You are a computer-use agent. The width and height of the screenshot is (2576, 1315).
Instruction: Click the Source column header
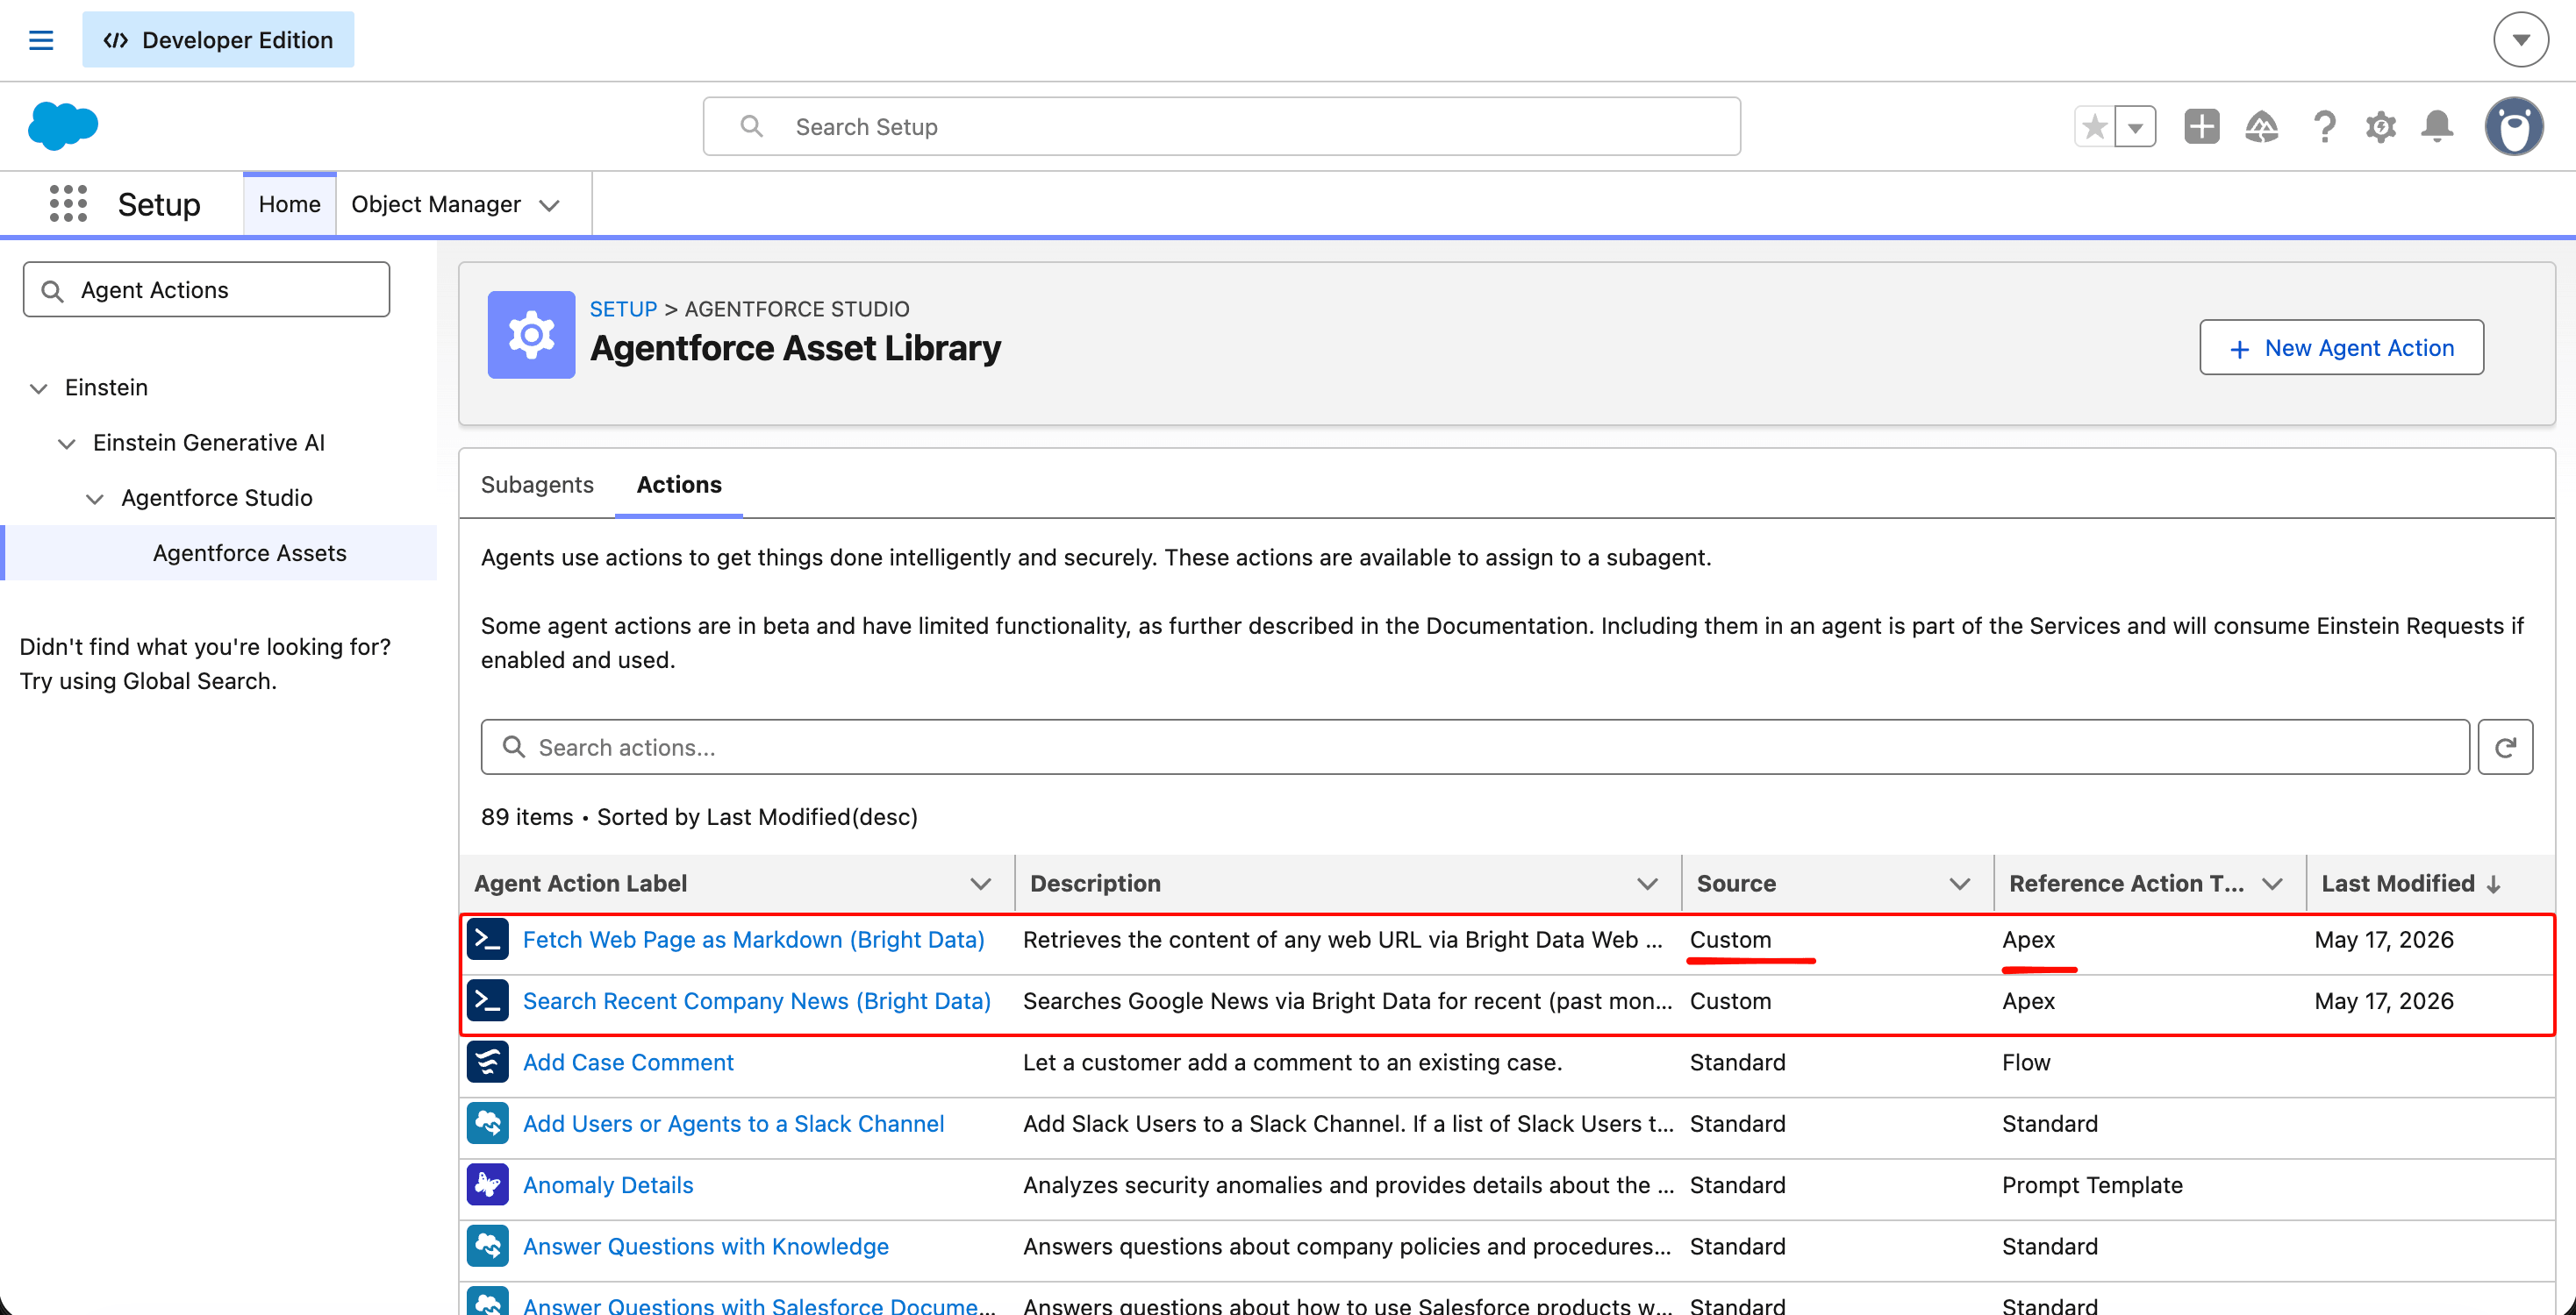[1736, 885]
